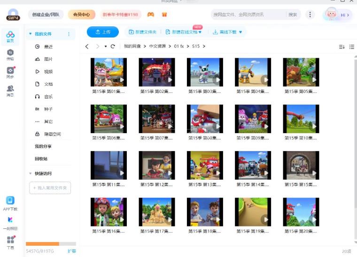Collapse the 快捷访问 section arrow
357x257 pixels.
click(x=30, y=174)
